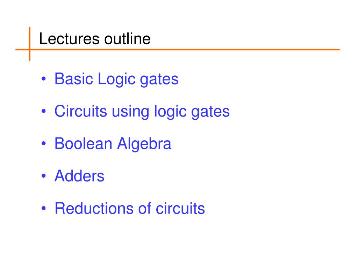Click the bullet dot before Basic Logic gates
The width and height of the screenshot is (358, 268).
click(44, 79)
